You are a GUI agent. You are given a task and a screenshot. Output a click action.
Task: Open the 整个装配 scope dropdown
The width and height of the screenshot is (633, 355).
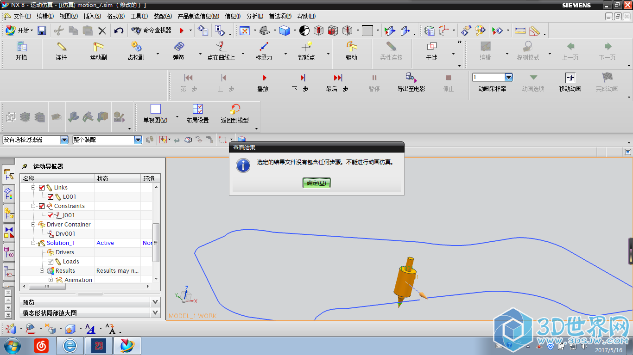[138, 140]
